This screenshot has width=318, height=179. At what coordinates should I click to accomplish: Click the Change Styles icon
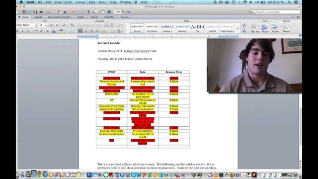[x=244, y=25]
